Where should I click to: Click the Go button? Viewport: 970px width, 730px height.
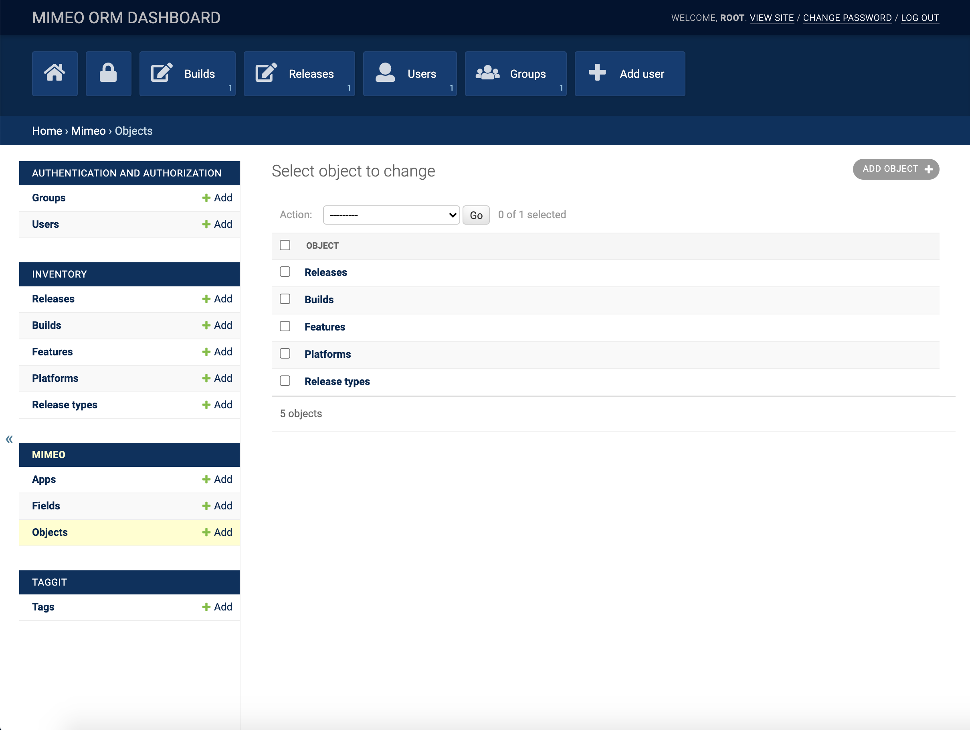[x=476, y=215]
